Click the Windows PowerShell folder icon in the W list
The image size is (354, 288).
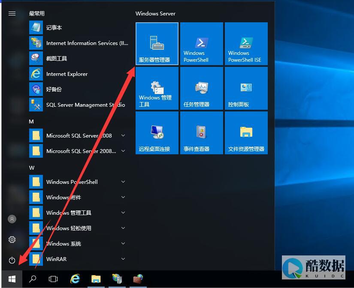pos(36,182)
